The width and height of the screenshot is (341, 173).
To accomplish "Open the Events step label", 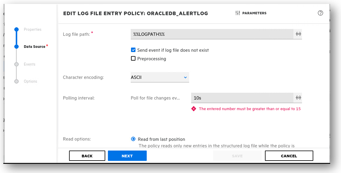I will (30, 64).
